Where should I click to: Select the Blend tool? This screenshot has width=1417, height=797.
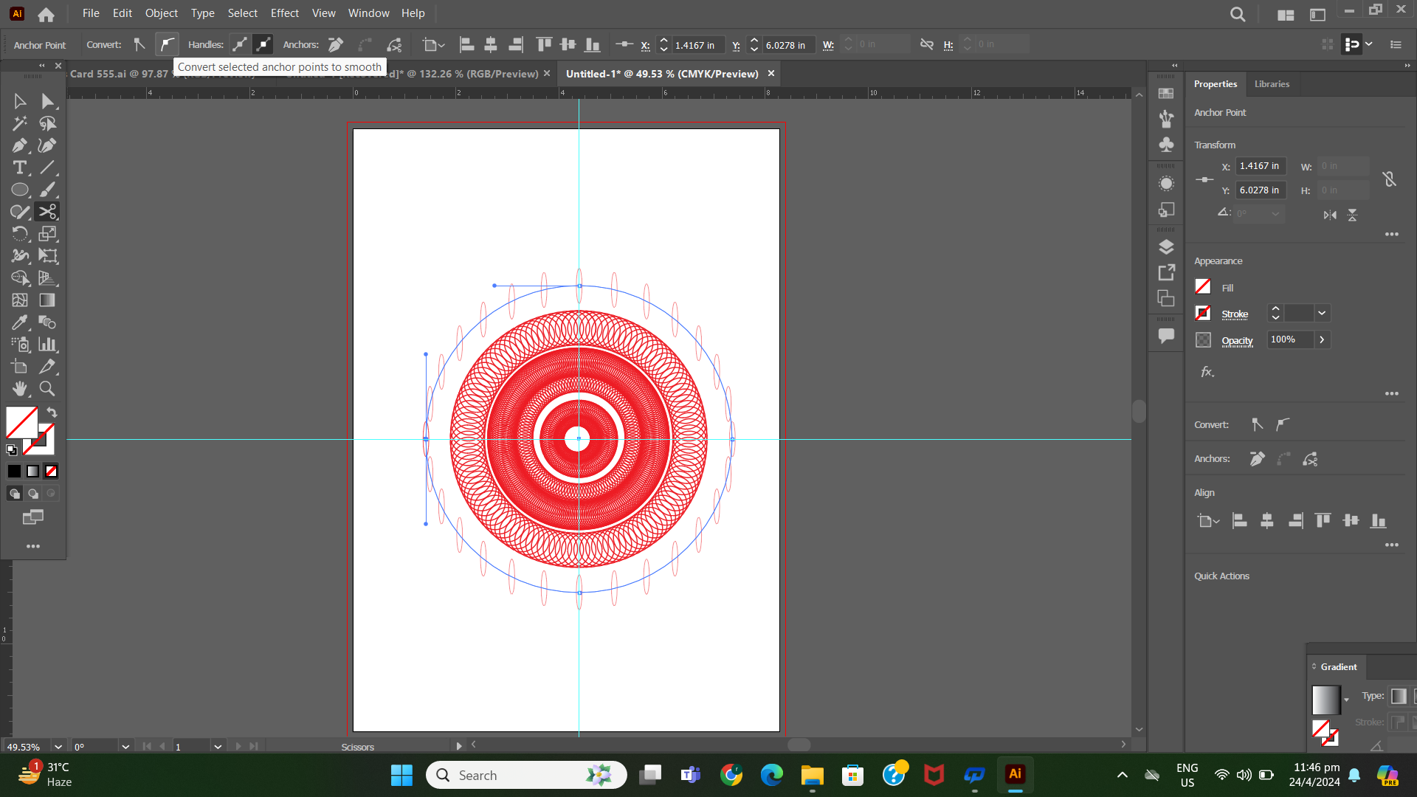(47, 322)
